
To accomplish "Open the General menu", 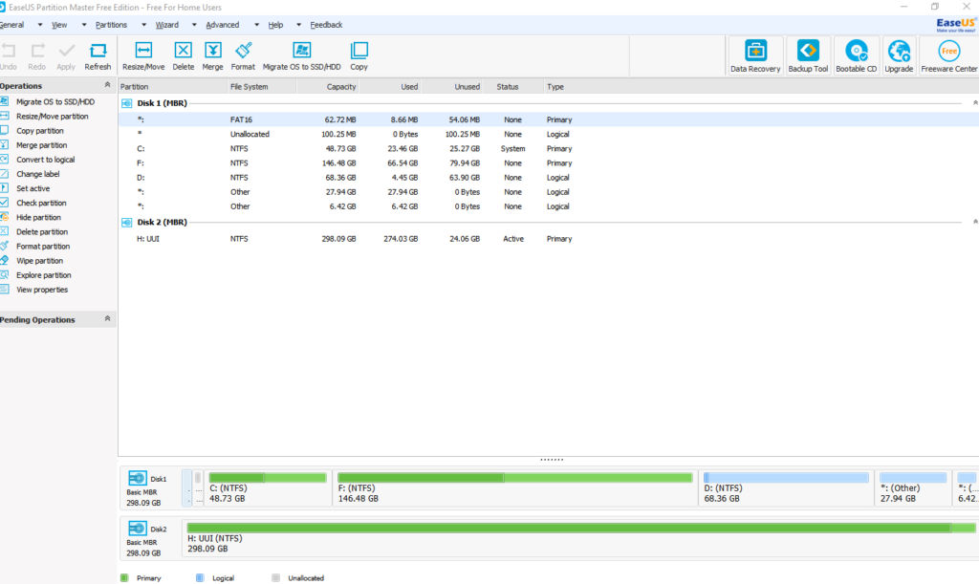I will [11, 25].
